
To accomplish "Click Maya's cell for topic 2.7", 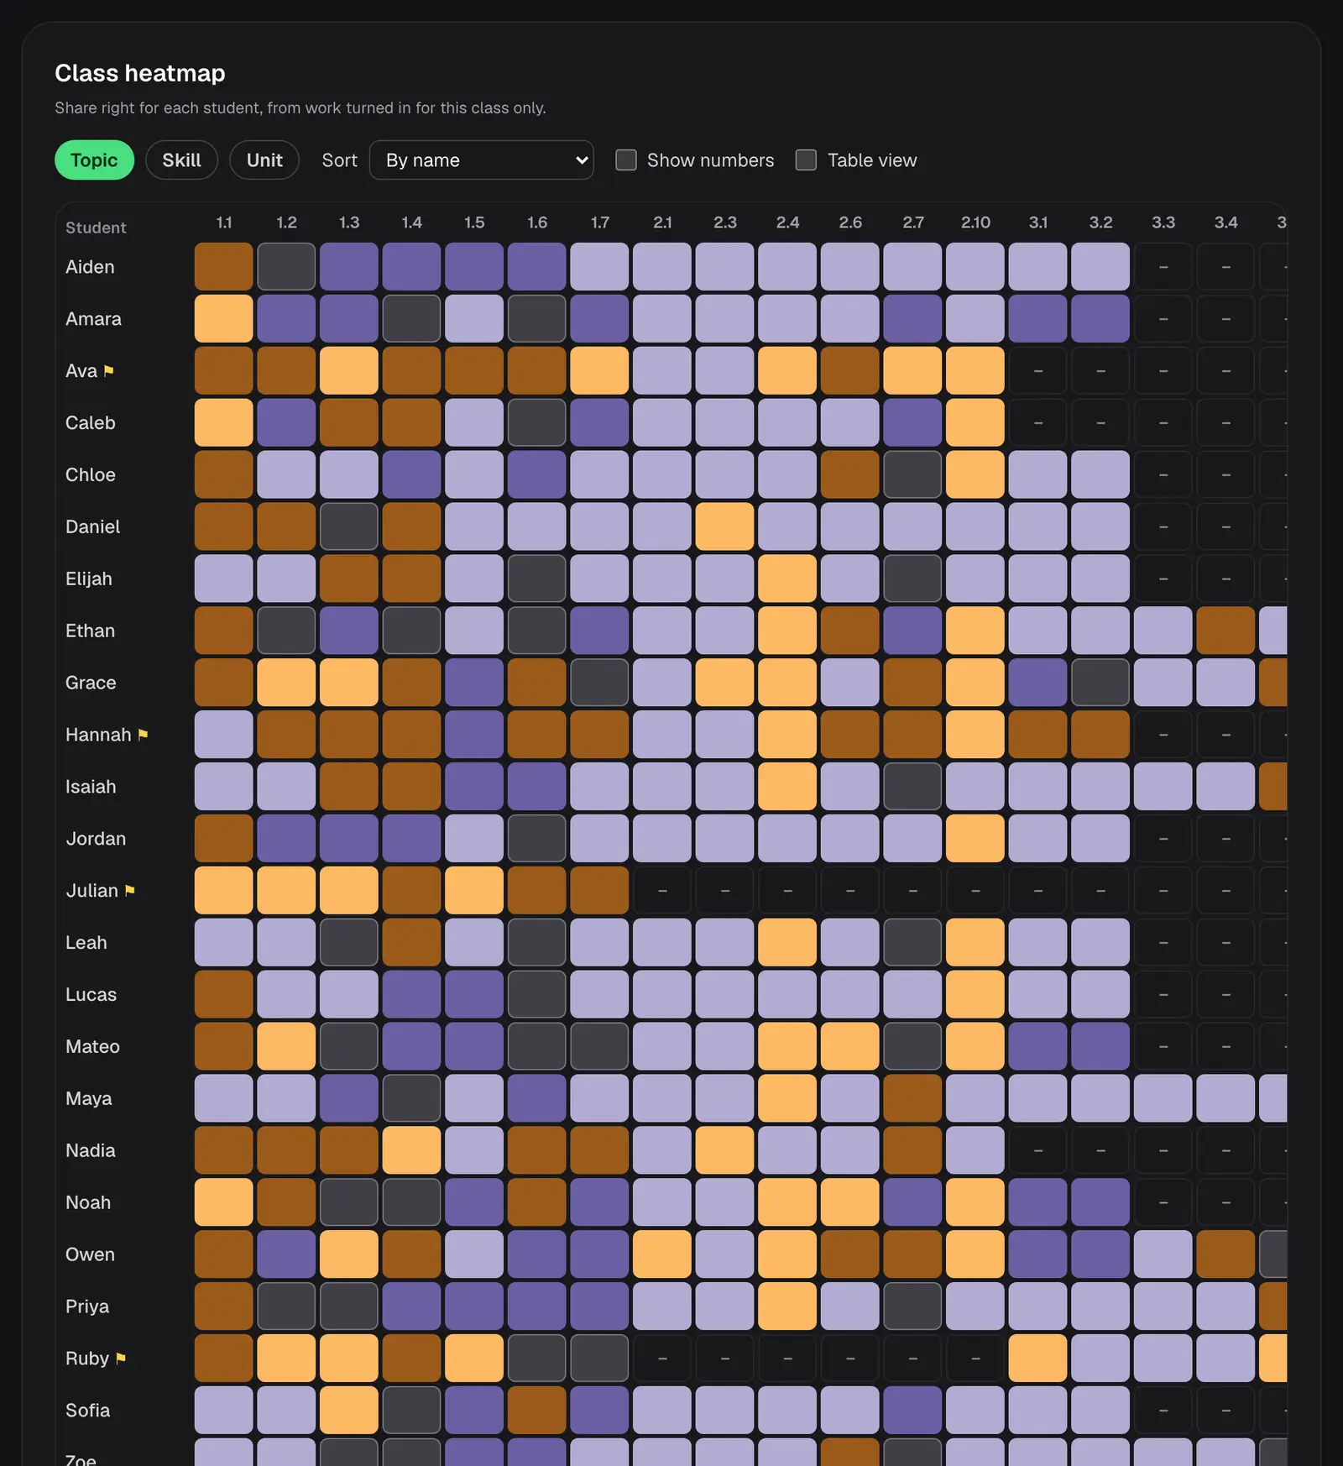I will click(x=913, y=1098).
